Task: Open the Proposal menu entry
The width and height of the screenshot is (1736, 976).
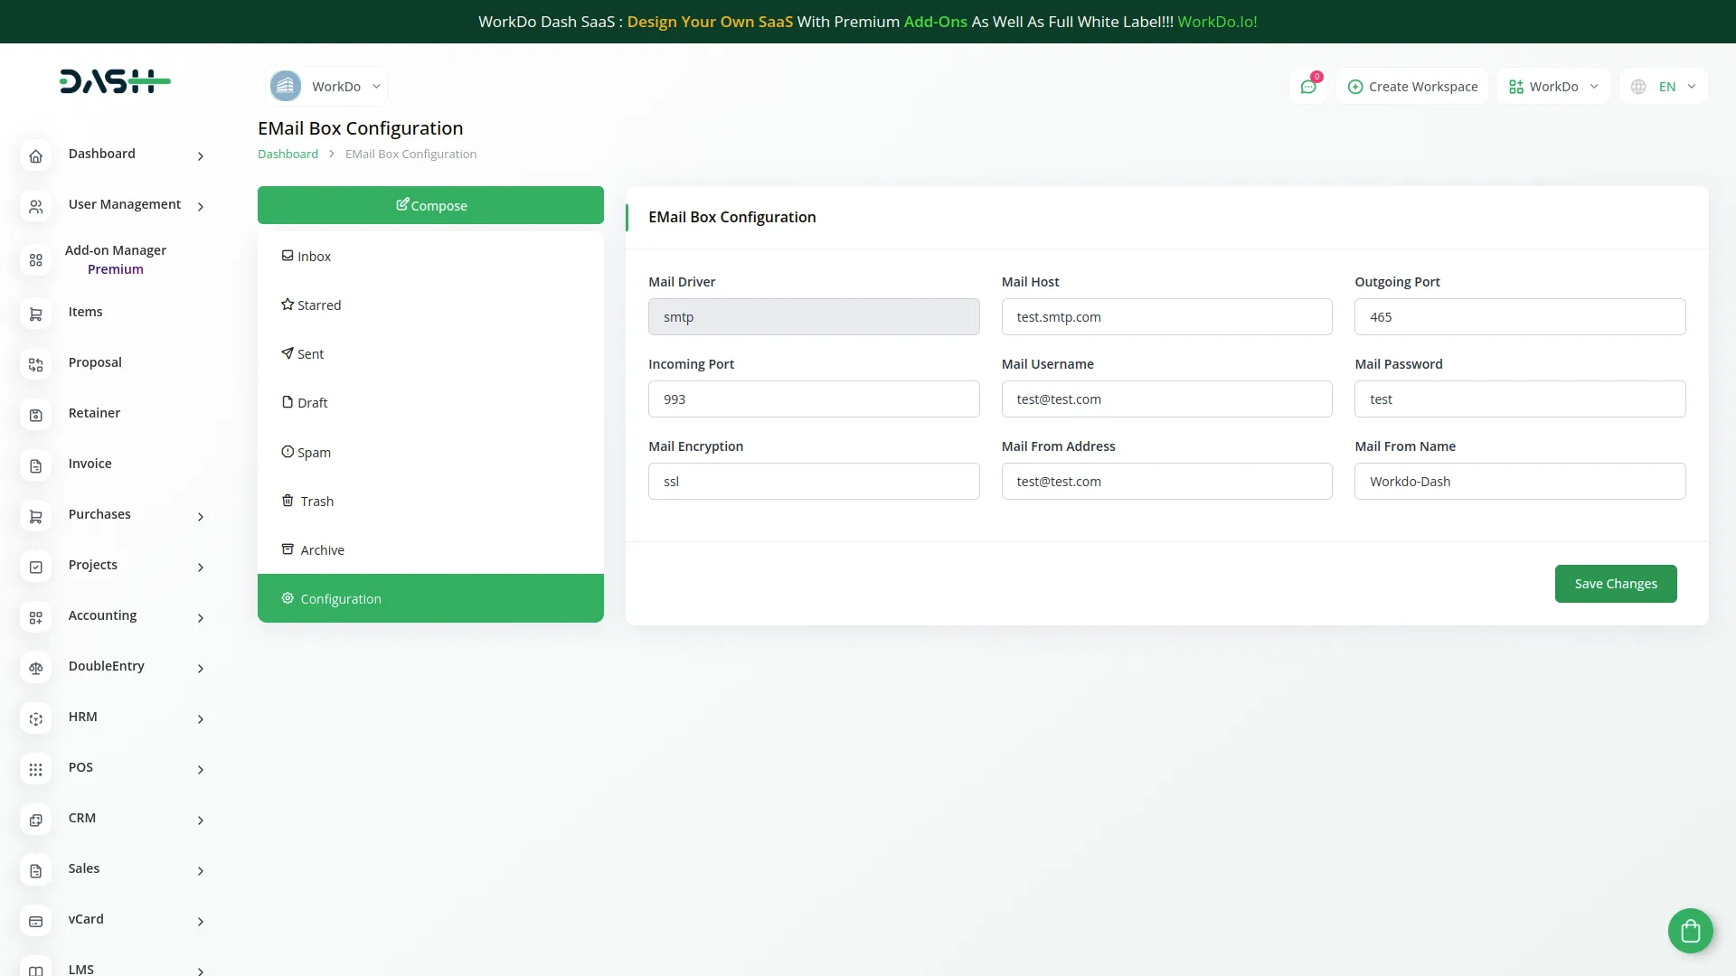Action: 94,361
